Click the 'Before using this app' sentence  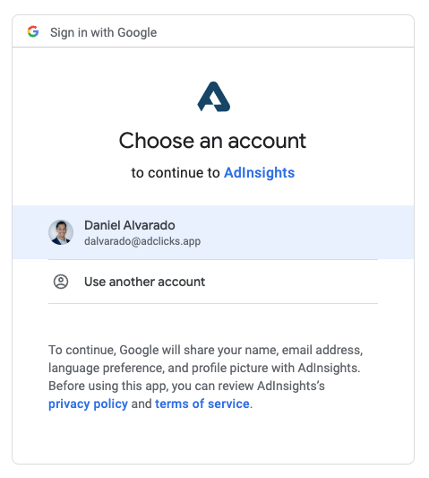[186, 386]
